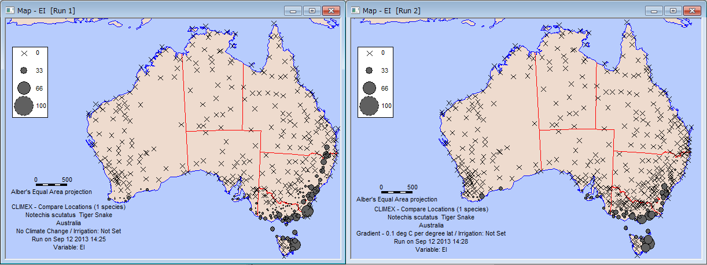Click the '500' scale label in Run 2
707x265 pixels.
(411, 187)
